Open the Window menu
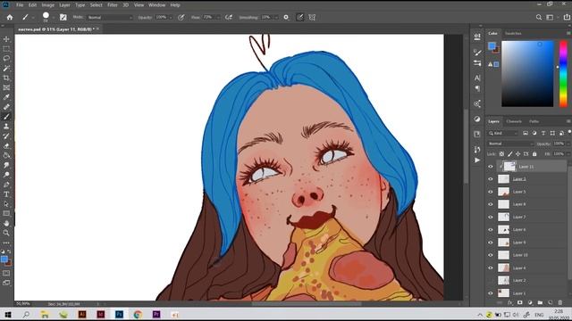The width and height of the screenshot is (572, 321). click(x=157, y=5)
